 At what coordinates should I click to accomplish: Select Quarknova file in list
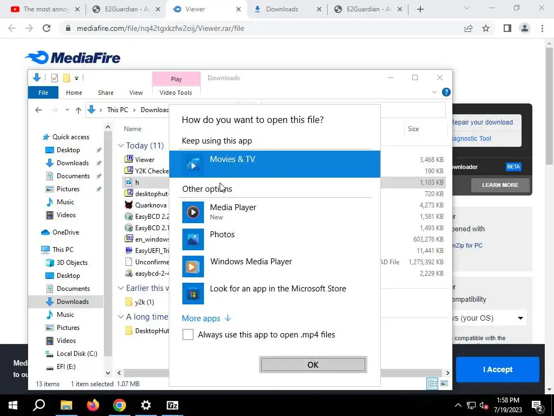click(151, 205)
